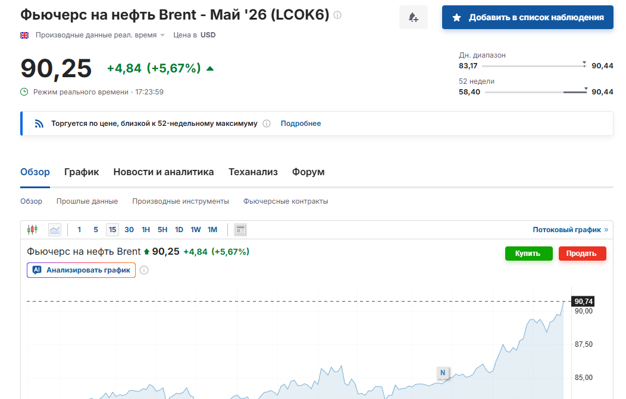Click the RSS feed icon in notice bar

tap(39, 123)
